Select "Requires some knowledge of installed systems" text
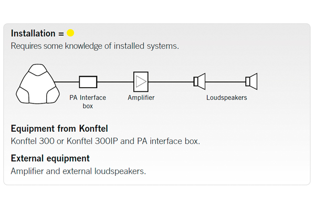The height and width of the screenshot is (210, 315). point(94,46)
